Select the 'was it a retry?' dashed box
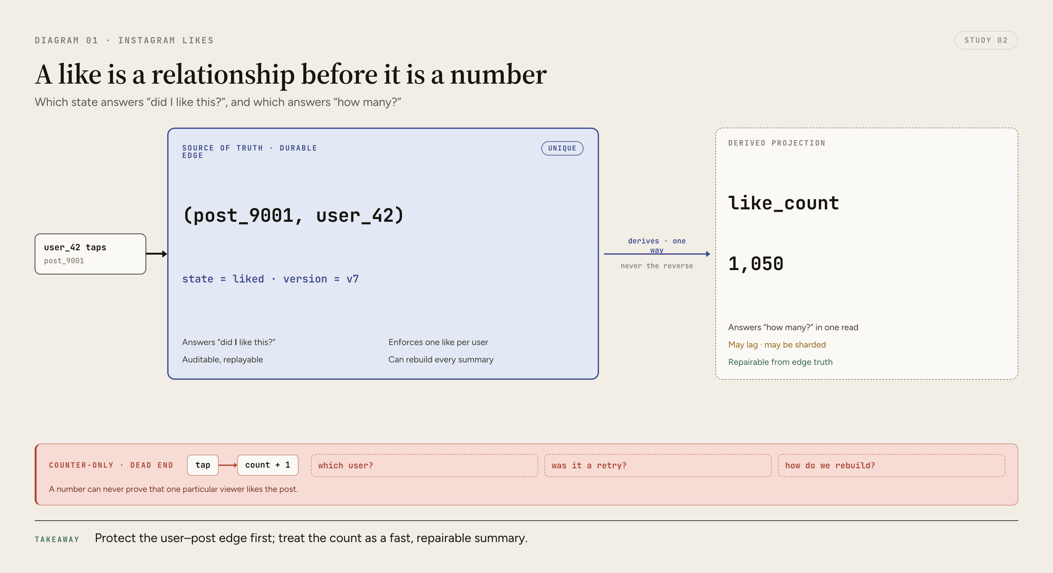This screenshot has width=1053, height=573. 658,465
